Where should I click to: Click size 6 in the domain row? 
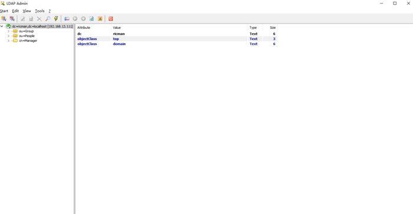[x=274, y=44]
